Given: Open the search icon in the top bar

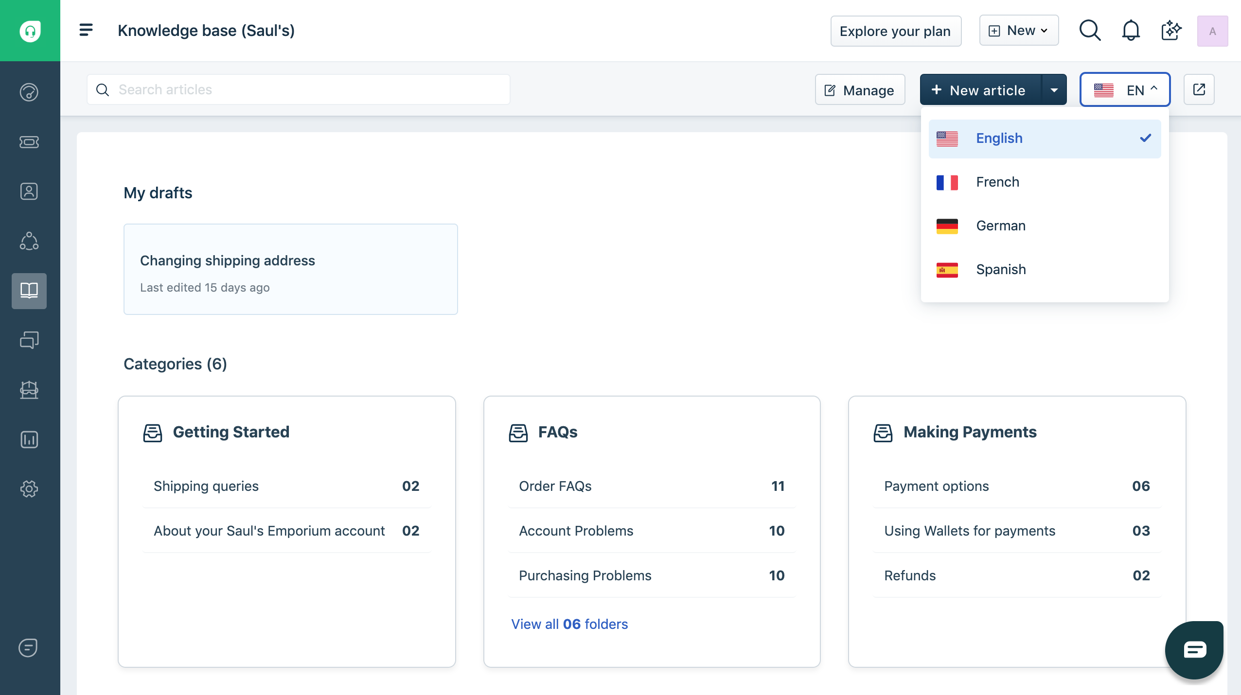Looking at the screenshot, I should pyautogui.click(x=1089, y=30).
